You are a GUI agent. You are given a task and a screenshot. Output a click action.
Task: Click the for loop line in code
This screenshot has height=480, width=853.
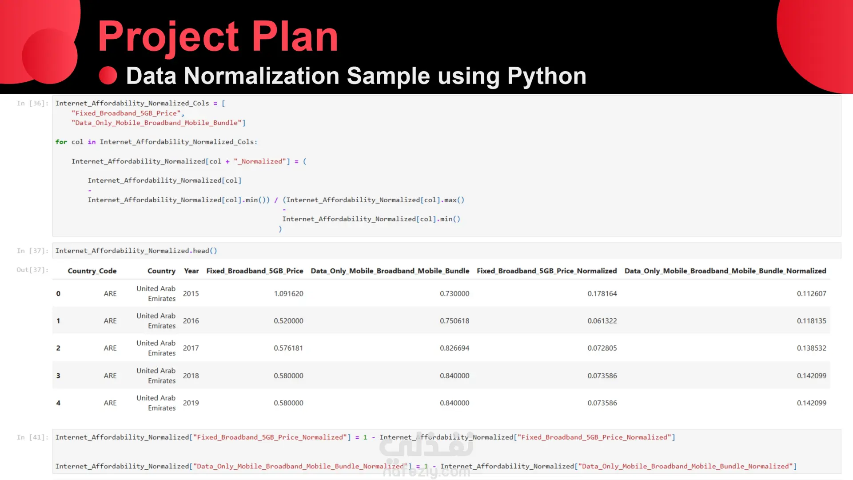[156, 142]
